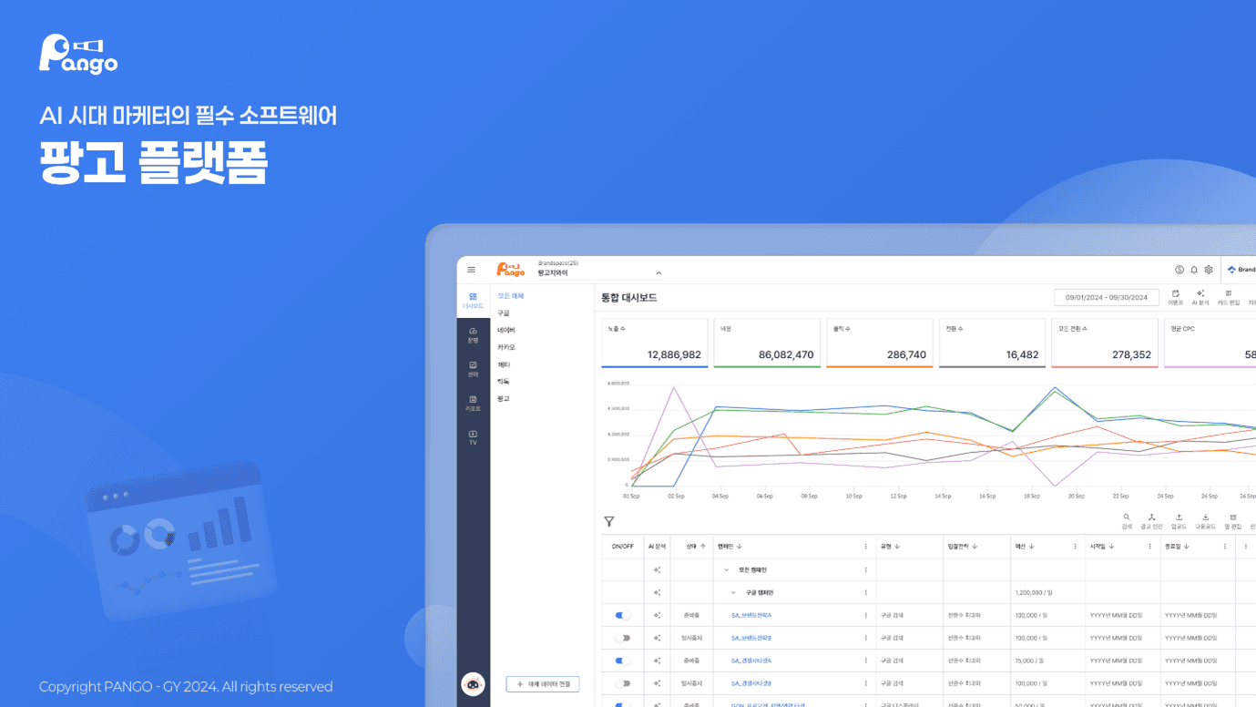This screenshot has width=1256, height=707.
Task: Select 메타 in media list
Action: coord(504,364)
